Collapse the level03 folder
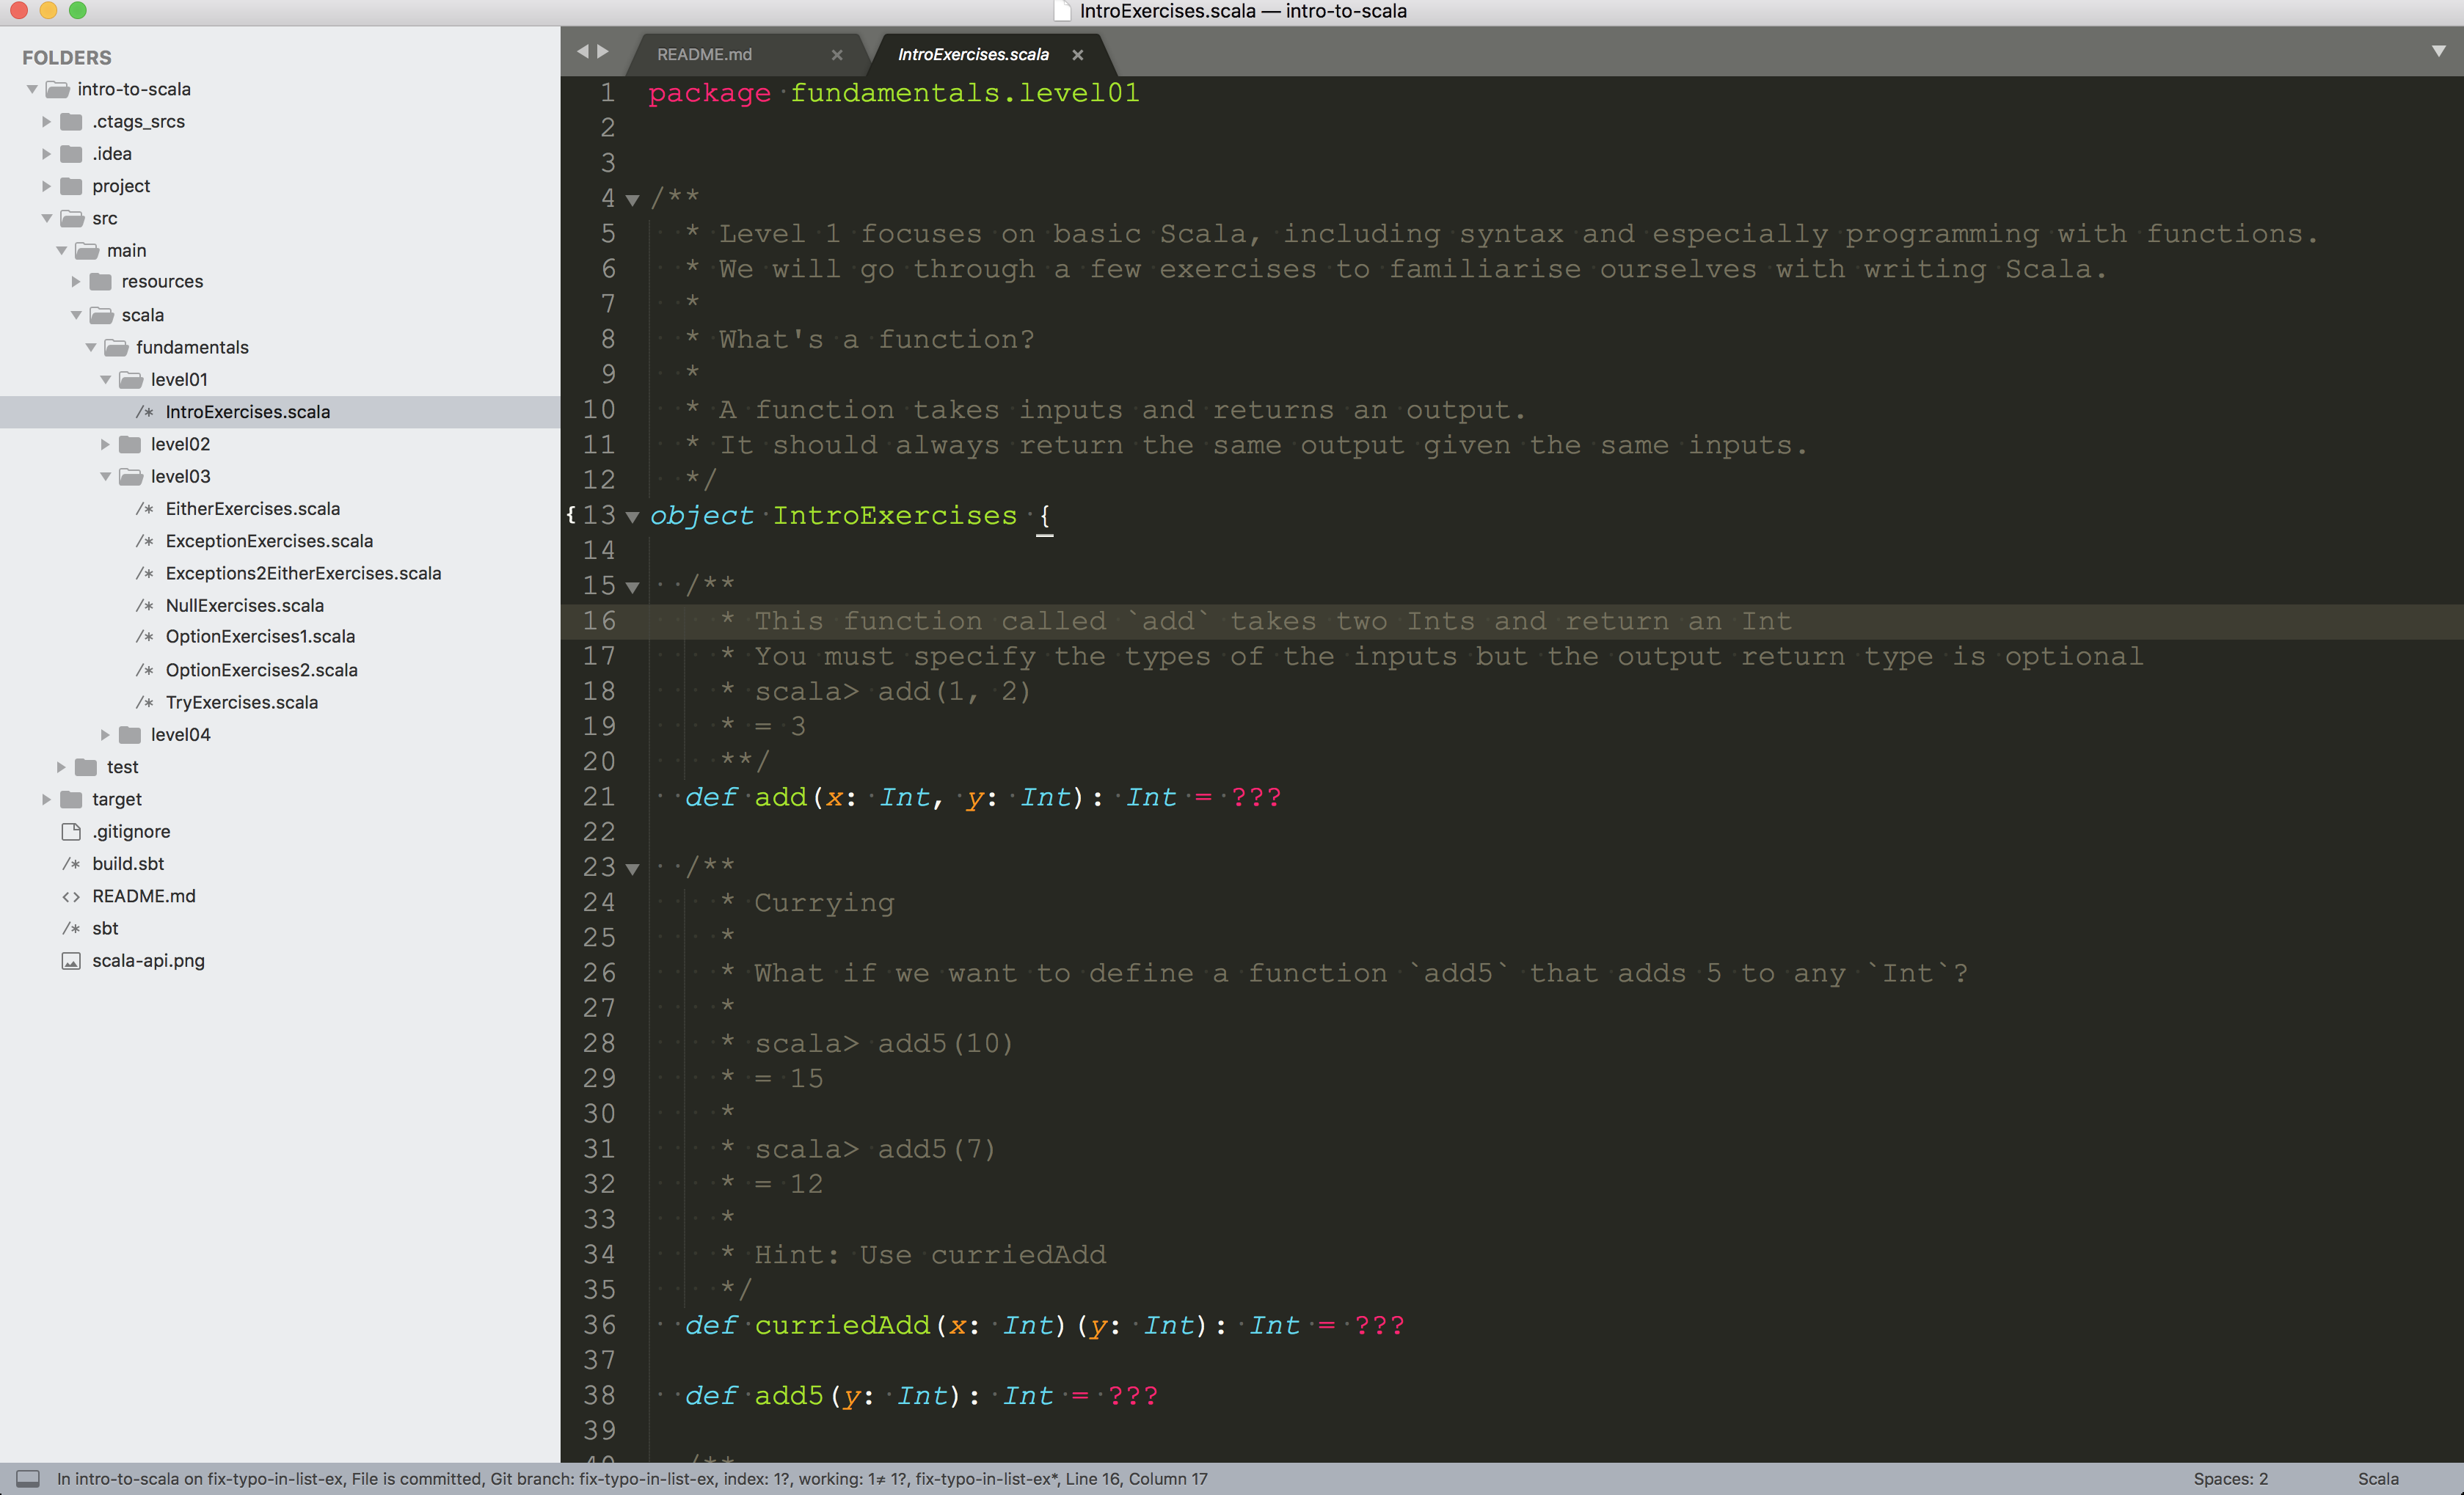 (105, 477)
